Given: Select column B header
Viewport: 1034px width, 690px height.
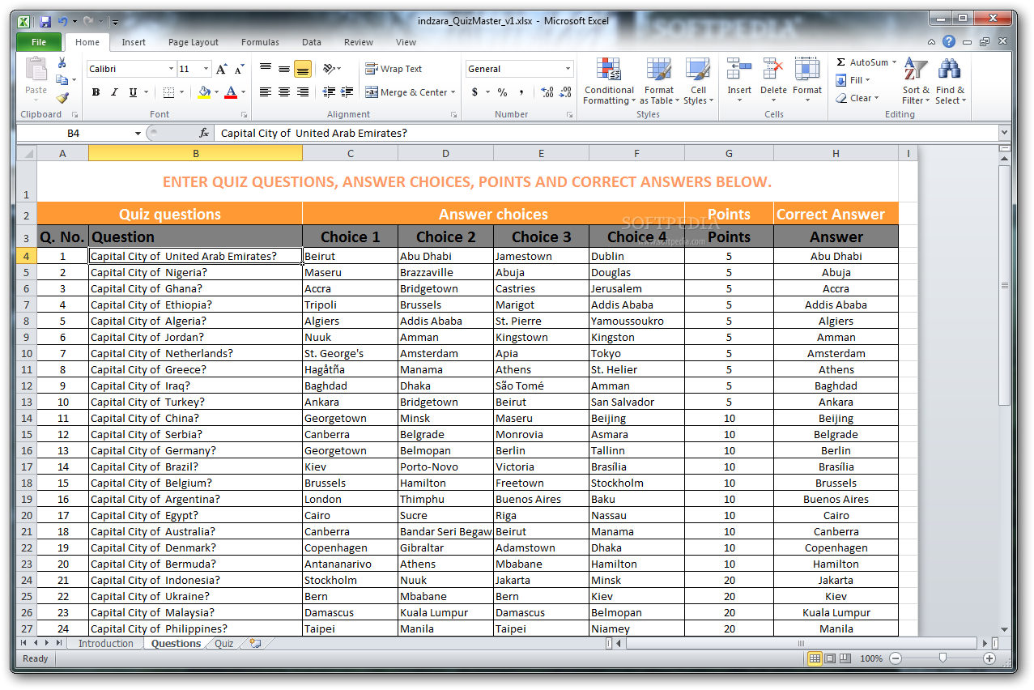Looking at the screenshot, I should [x=195, y=153].
